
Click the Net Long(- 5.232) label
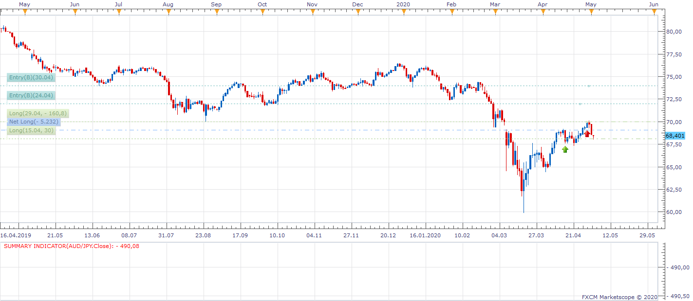(34, 122)
